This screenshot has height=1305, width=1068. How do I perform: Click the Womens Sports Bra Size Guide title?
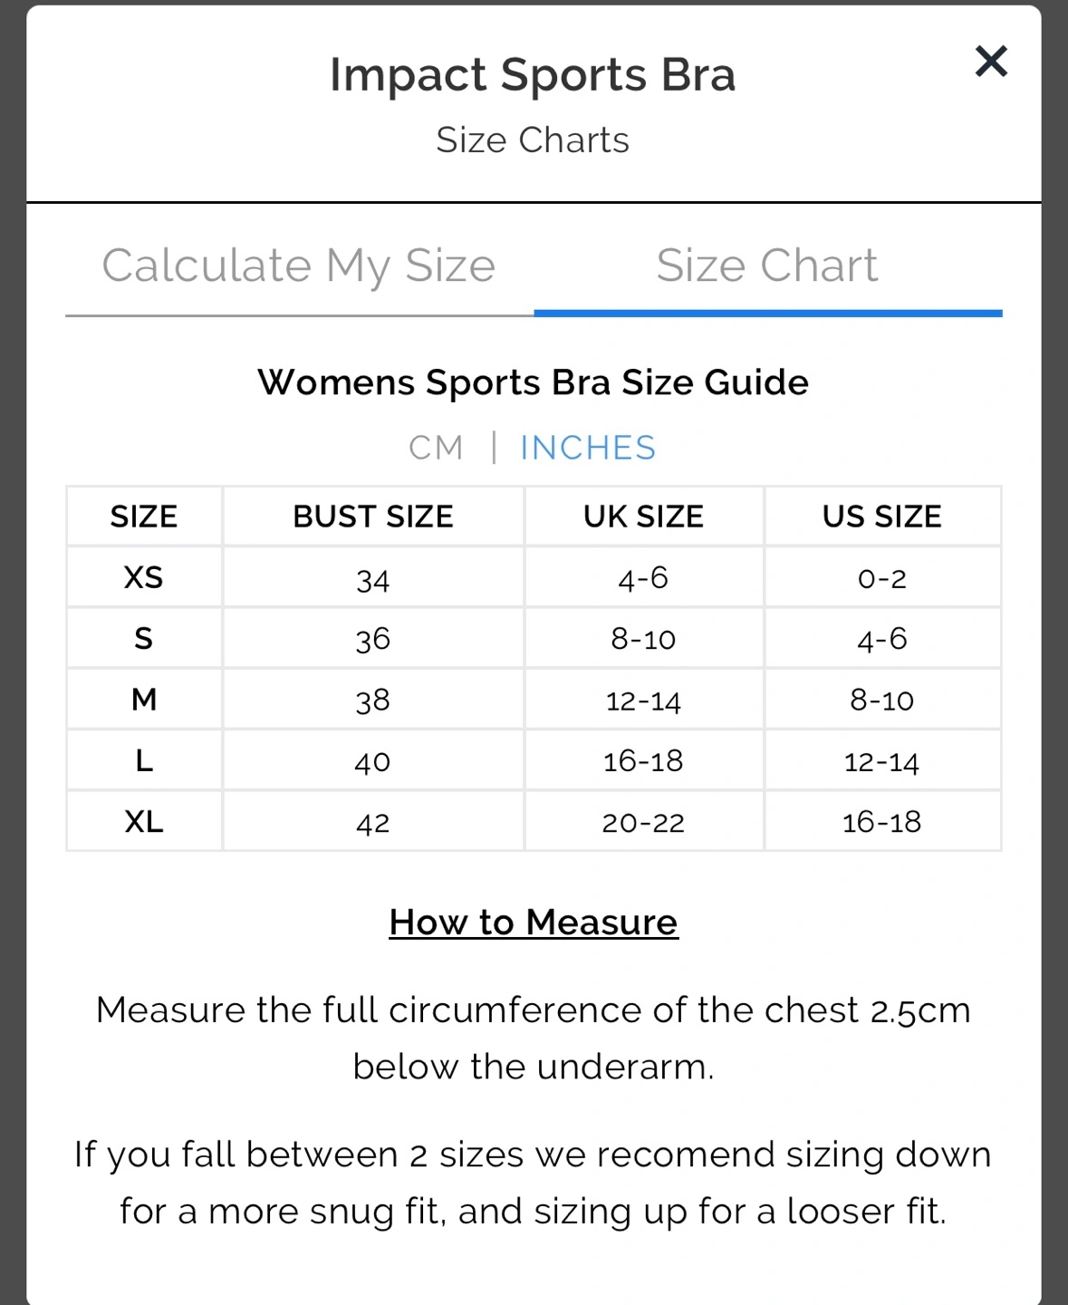click(533, 382)
